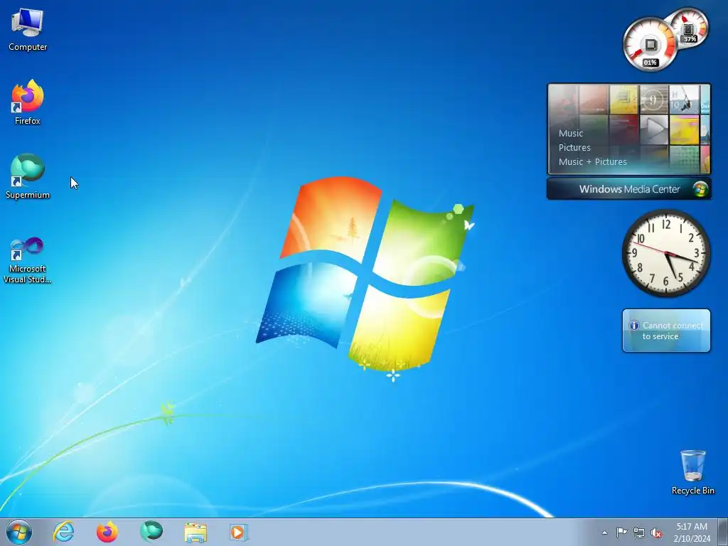
Task: Open Windows Media Player from the taskbar
Action: (x=239, y=532)
